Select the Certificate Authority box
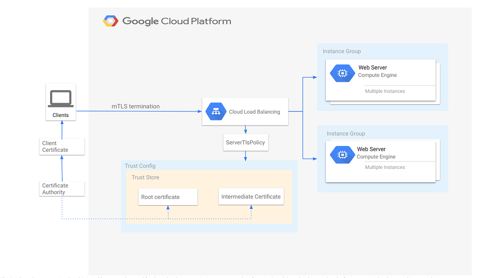The image size is (485, 278). (x=62, y=188)
